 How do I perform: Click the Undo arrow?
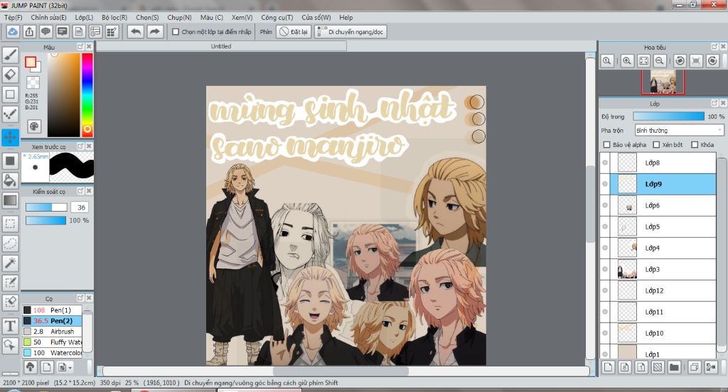pos(136,31)
